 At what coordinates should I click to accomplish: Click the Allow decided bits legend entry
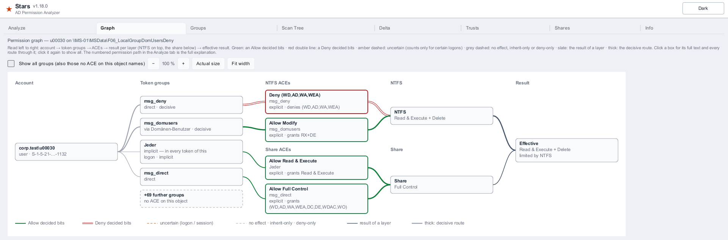pyautogui.click(x=40, y=223)
